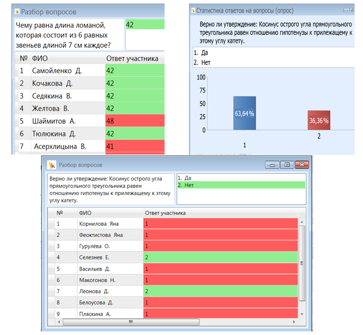Image resolution: width=363 pixels, height=335 pixels.
Task: Click the blue 63,64% chart bar
Action: point(244,113)
